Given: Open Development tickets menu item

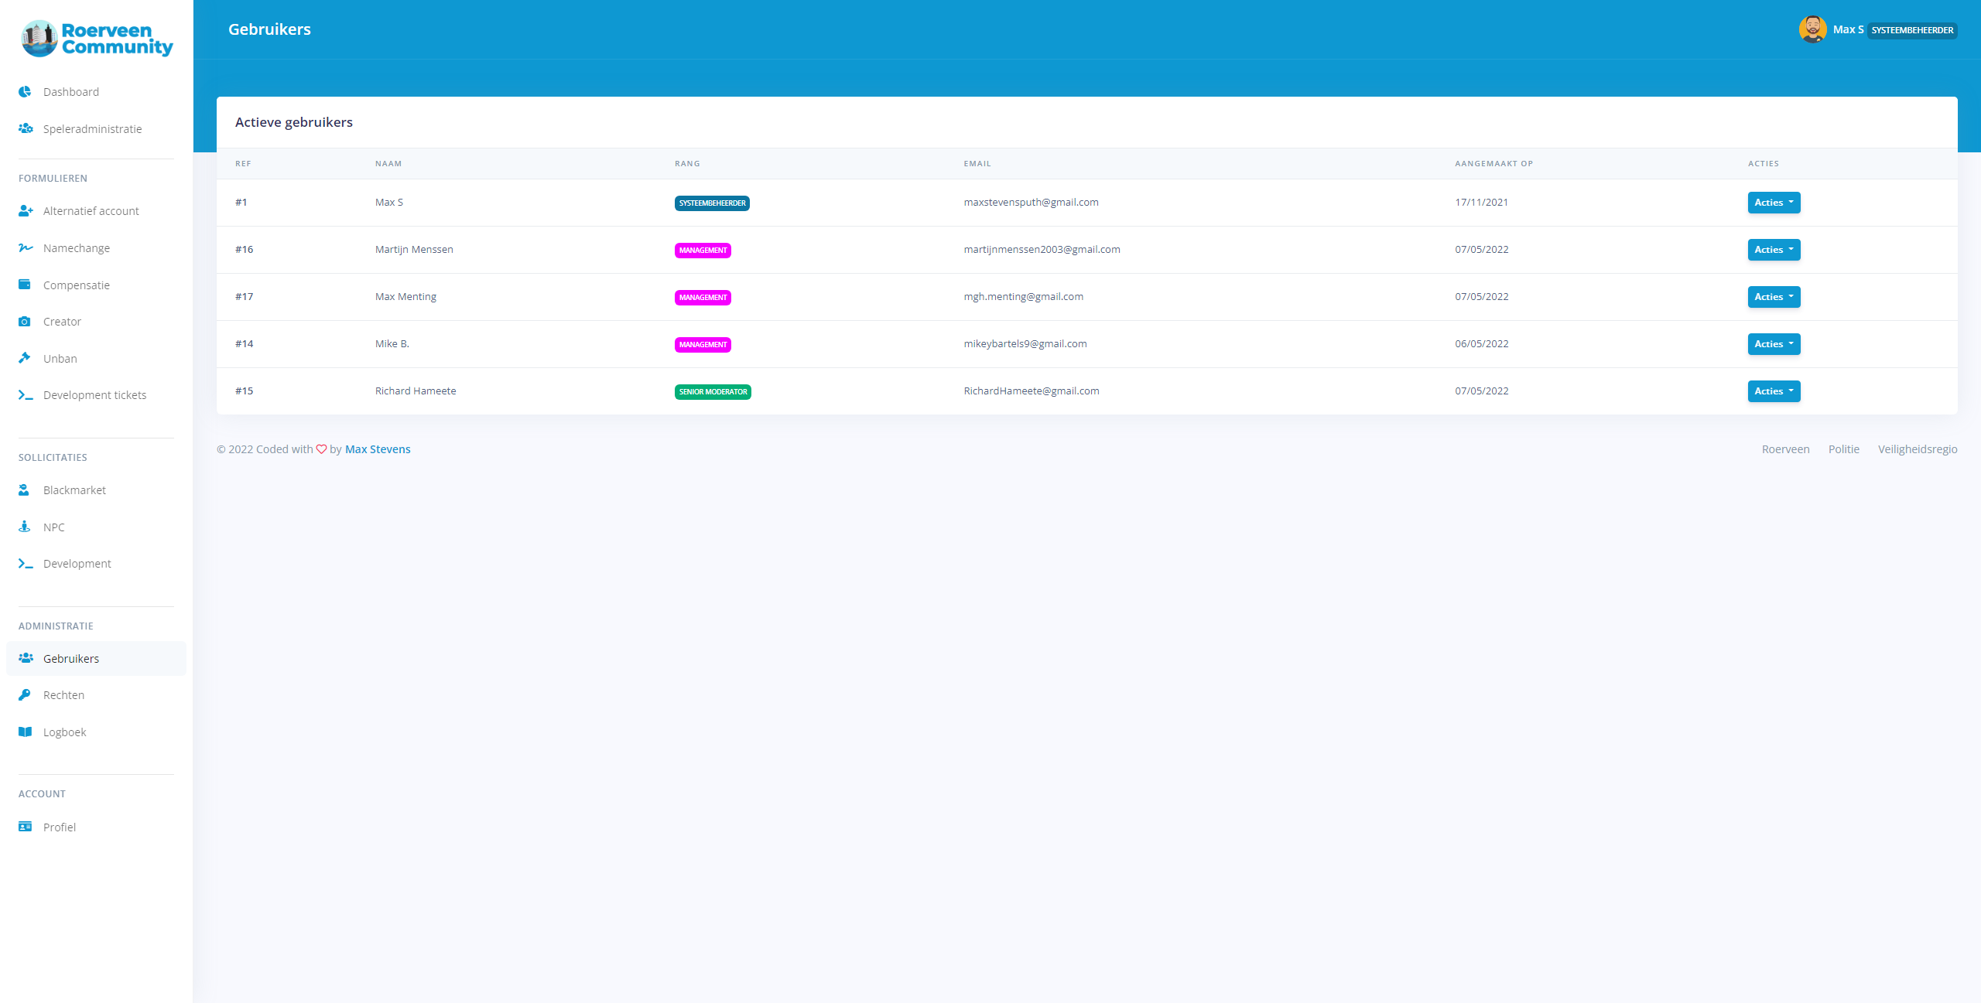Looking at the screenshot, I should (x=94, y=394).
